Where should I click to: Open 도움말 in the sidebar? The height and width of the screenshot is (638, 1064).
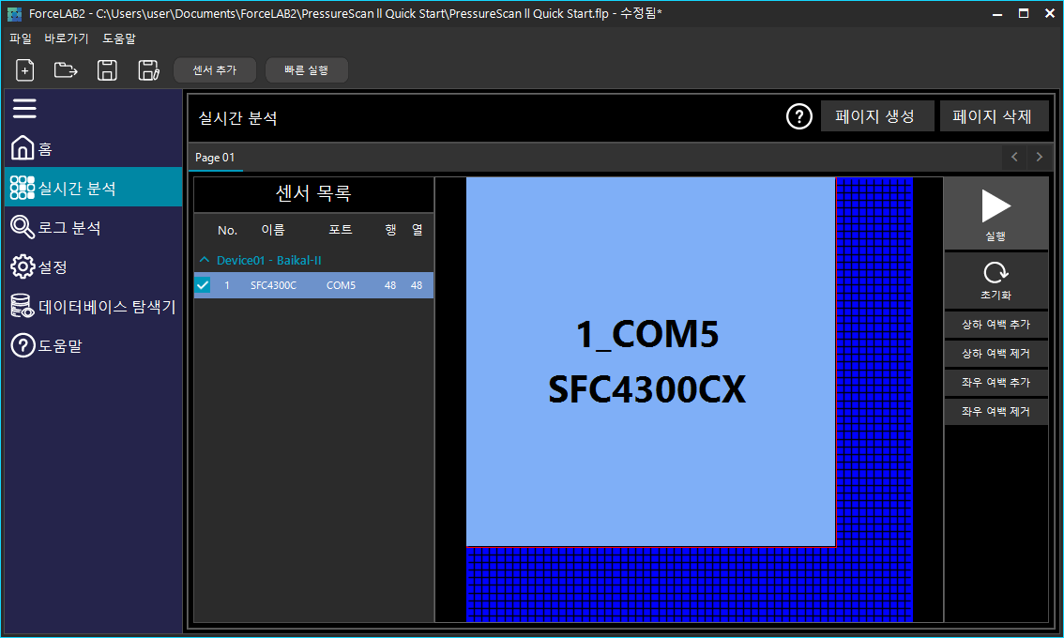click(94, 345)
